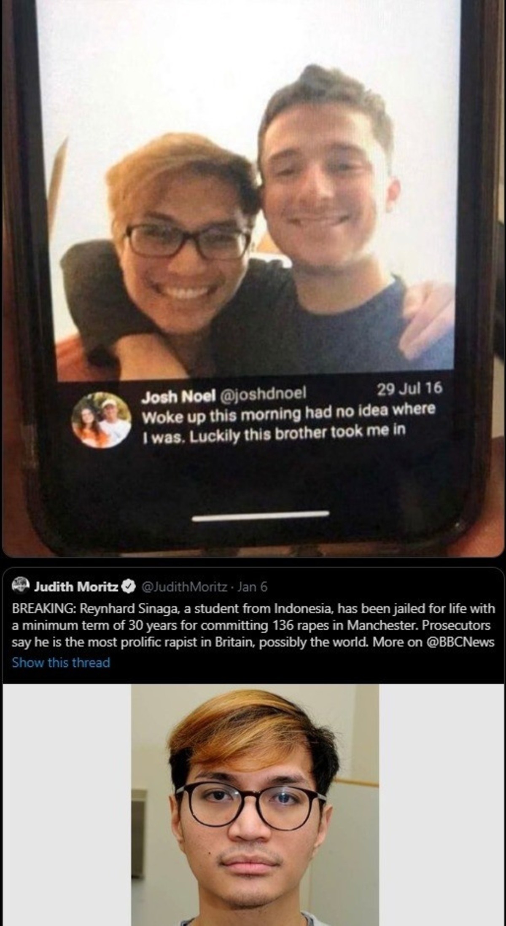Screen dimensions: 506x926
Task: Open the attached mugshot photo
Action: pos(255,805)
